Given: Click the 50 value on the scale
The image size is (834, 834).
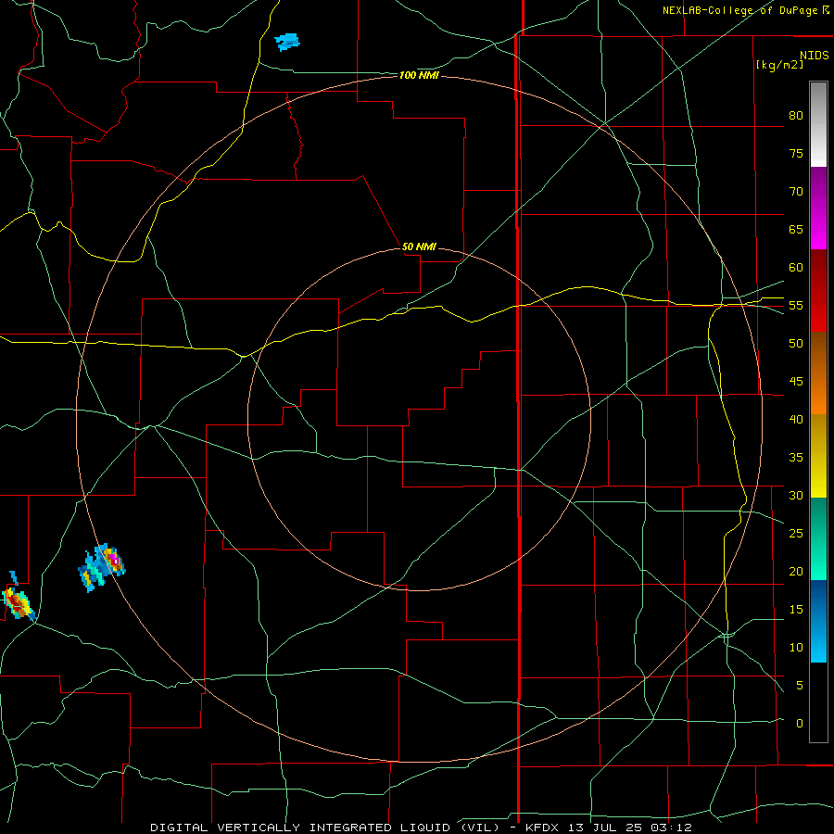Looking at the screenshot, I should pyautogui.click(x=796, y=344).
